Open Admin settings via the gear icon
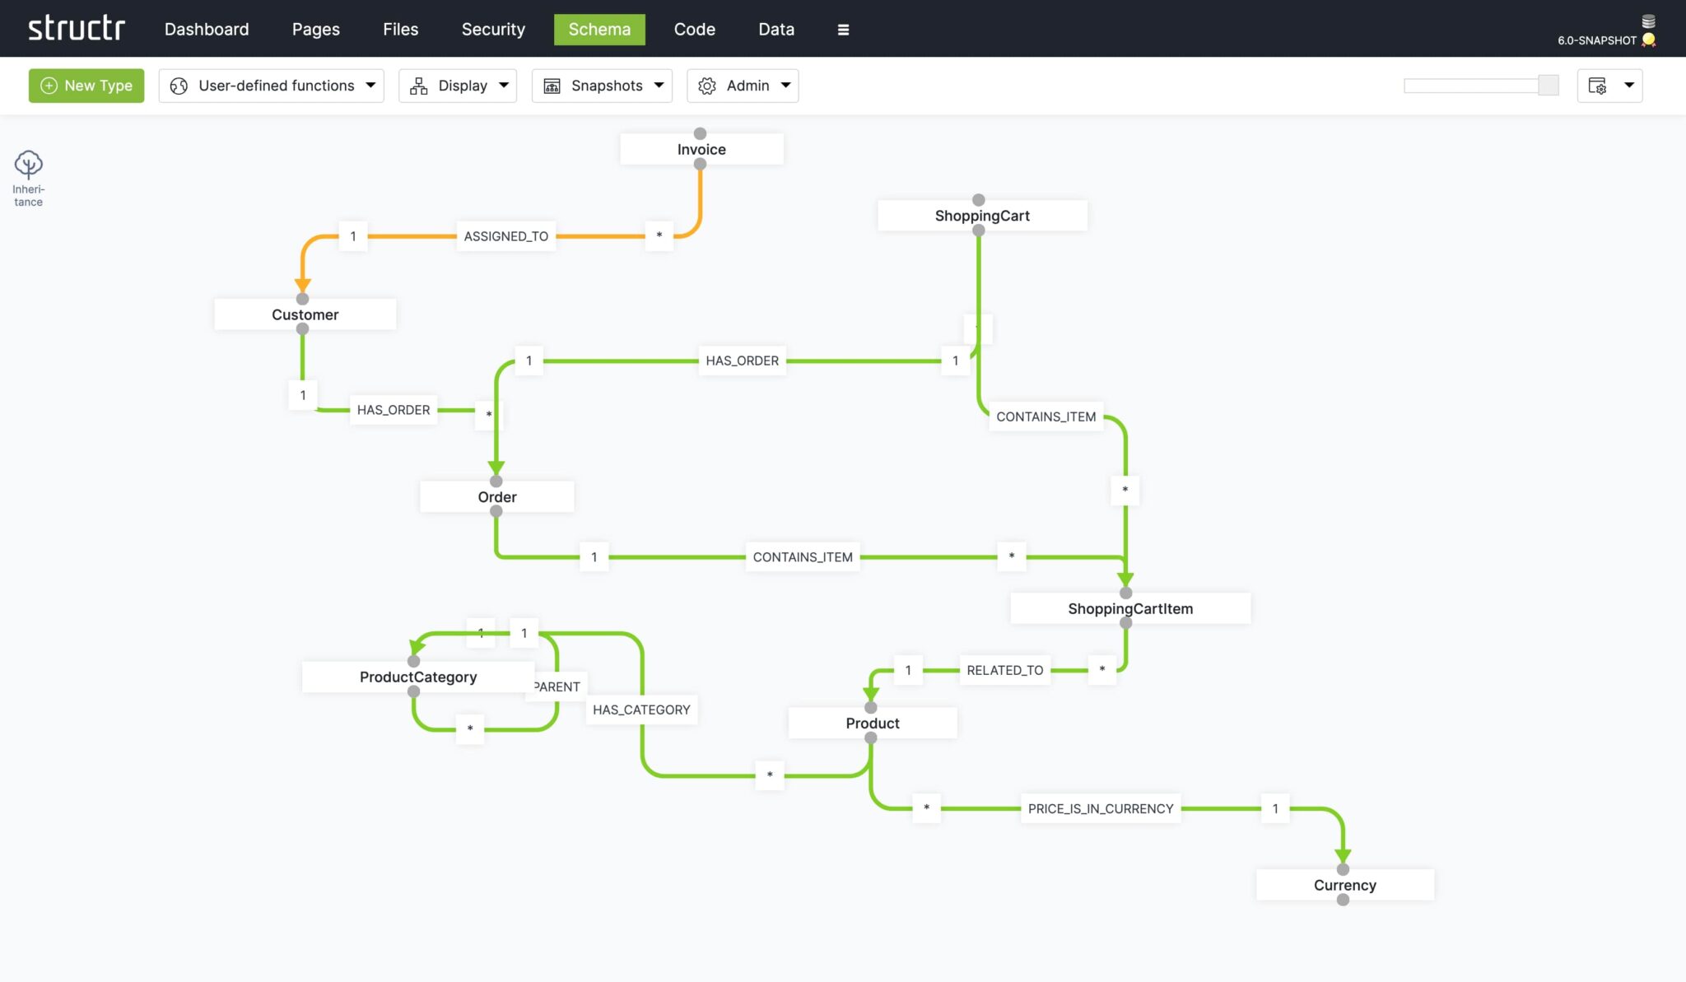The image size is (1686, 982). [x=706, y=85]
